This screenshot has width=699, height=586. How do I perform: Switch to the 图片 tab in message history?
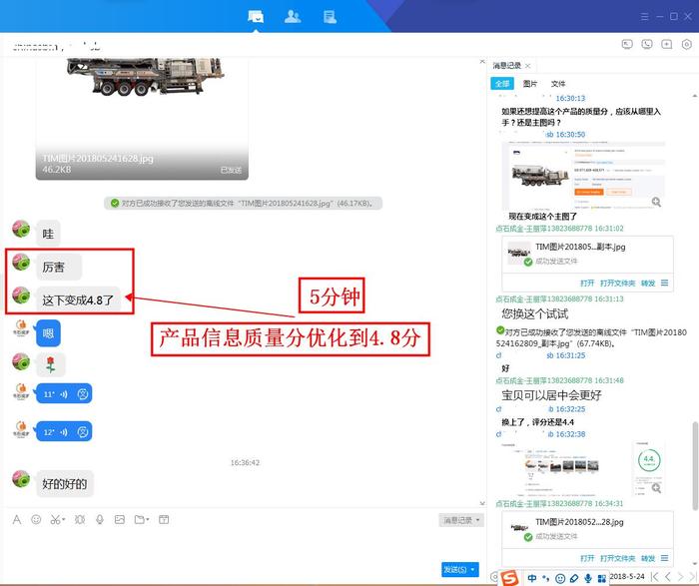(529, 83)
